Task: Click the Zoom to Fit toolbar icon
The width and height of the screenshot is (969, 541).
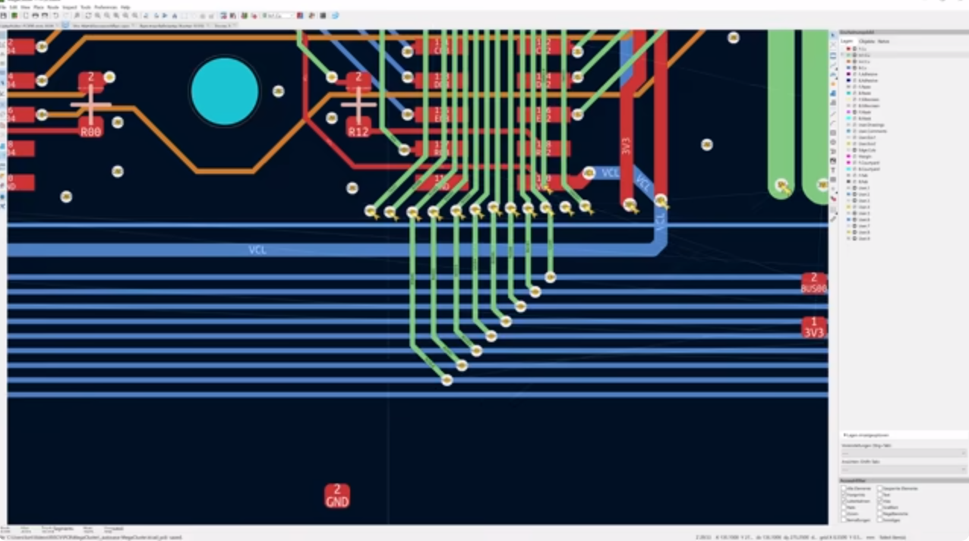Action: point(116,15)
